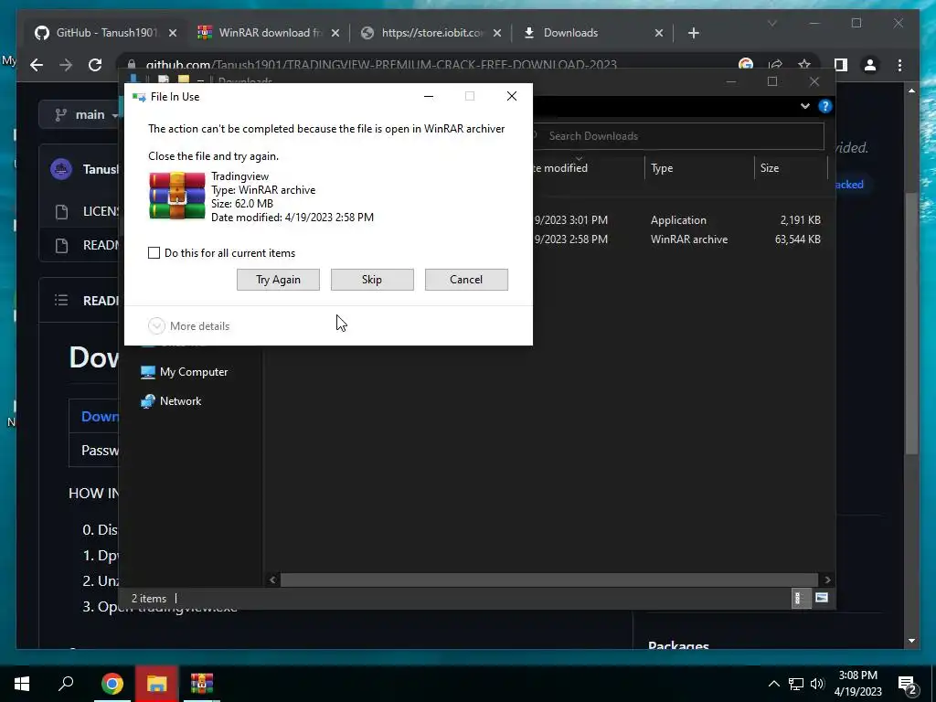This screenshot has height=702, width=936.
Task: Expand the Explorer ribbon chevron
Action: [804, 106]
